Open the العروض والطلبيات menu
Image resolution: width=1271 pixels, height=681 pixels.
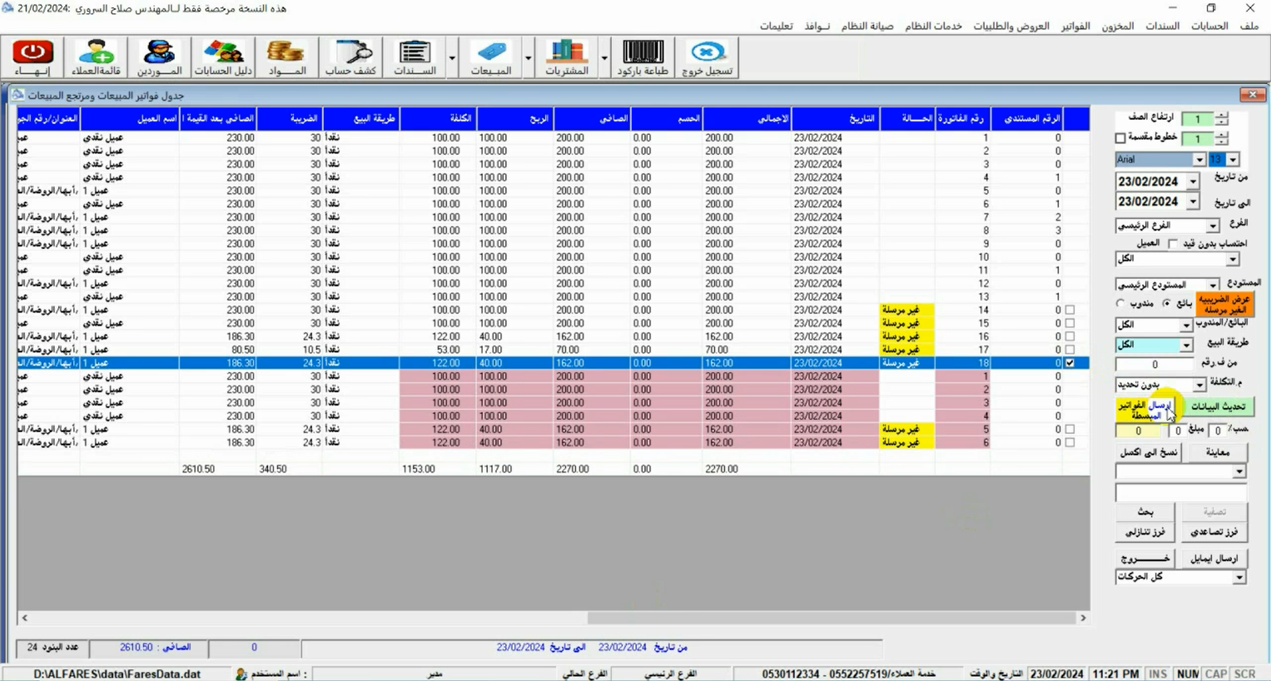point(1011,26)
